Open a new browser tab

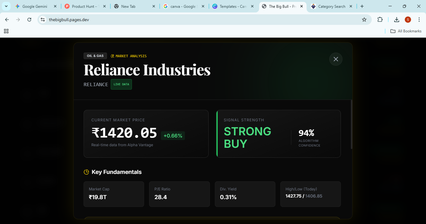click(x=362, y=6)
